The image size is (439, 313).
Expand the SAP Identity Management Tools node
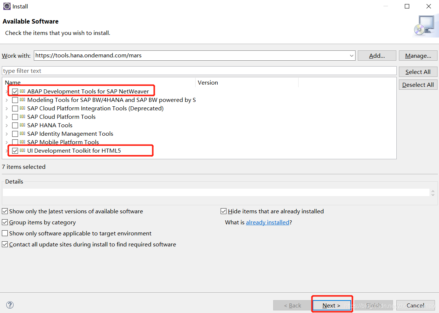7,134
